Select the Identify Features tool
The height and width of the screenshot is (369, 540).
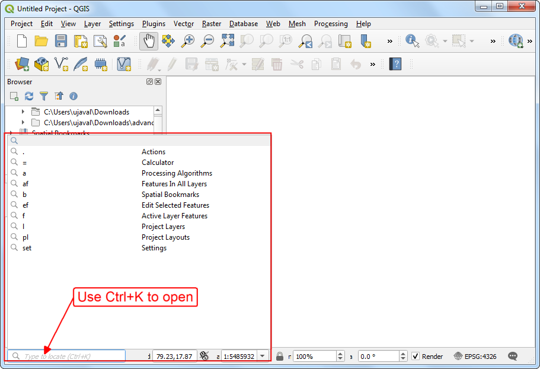412,41
